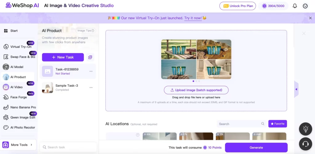The width and height of the screenshot is (315, 154).
Task: Click the Search task input field
Action: pyautogui.click(x=69, y=147)
